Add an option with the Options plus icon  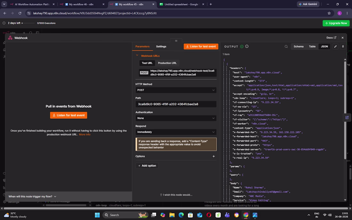pos(213,156)
